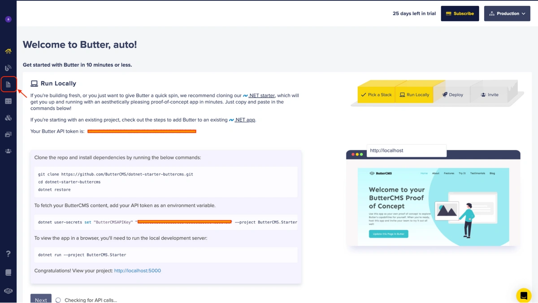
Task: Open the documentation book icon
Action: 8,273
